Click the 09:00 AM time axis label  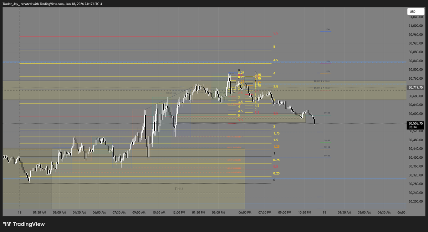(x=139, y=212)
